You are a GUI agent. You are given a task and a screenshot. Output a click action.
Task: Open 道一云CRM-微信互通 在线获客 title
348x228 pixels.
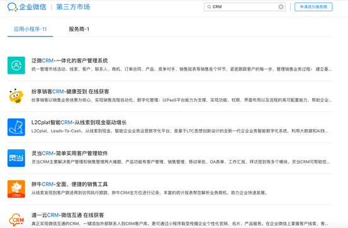(x=68, y=215)
